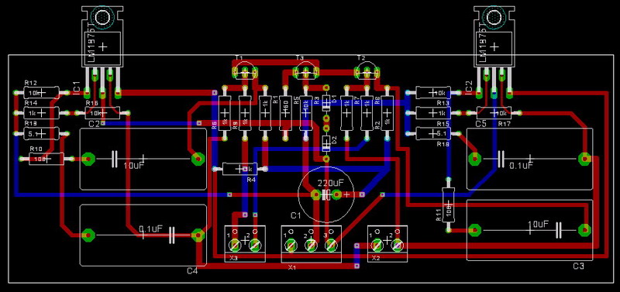Select vertical resistor R5
Viewport: 620px width, 292px height.
click(285, 113)
